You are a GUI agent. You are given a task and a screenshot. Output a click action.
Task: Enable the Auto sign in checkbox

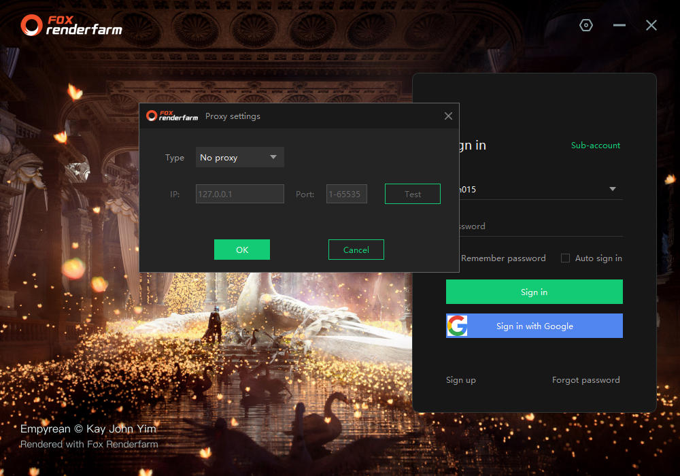tap(565, 258)
